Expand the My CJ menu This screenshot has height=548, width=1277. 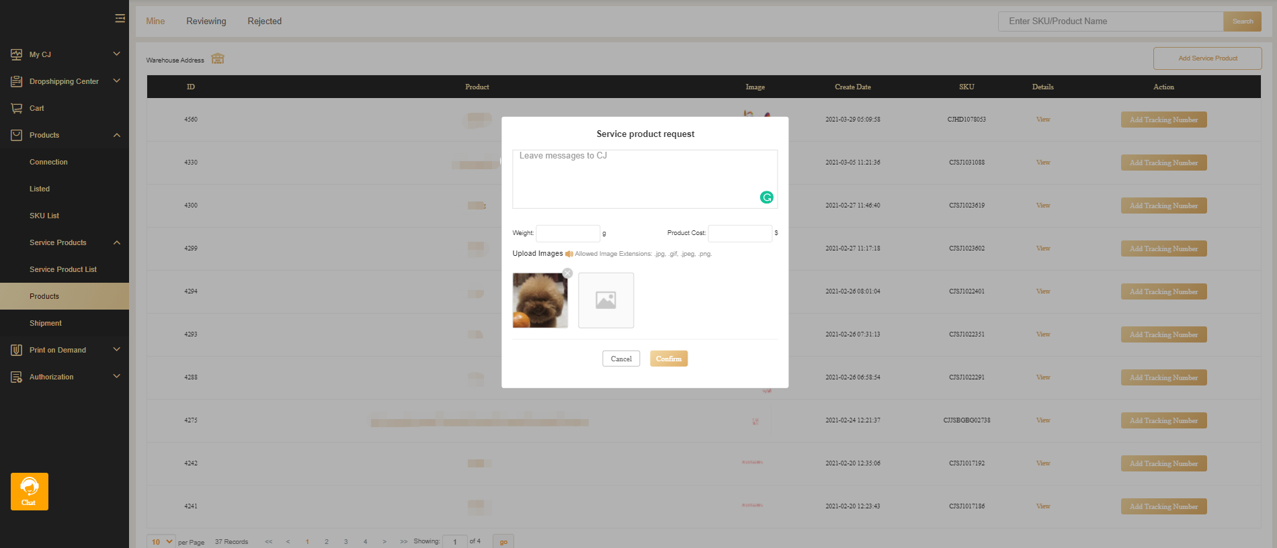116,54
